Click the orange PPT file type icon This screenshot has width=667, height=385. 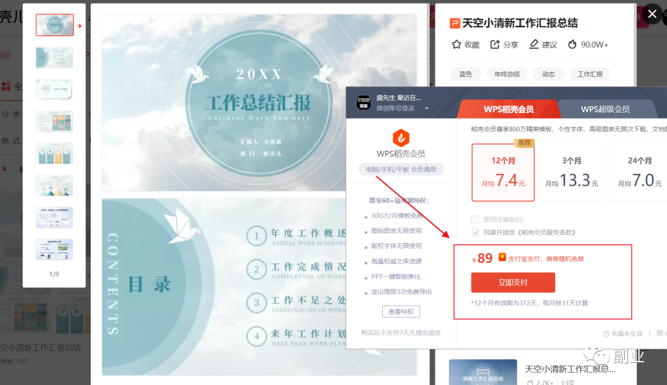click(x=455, y=23)
